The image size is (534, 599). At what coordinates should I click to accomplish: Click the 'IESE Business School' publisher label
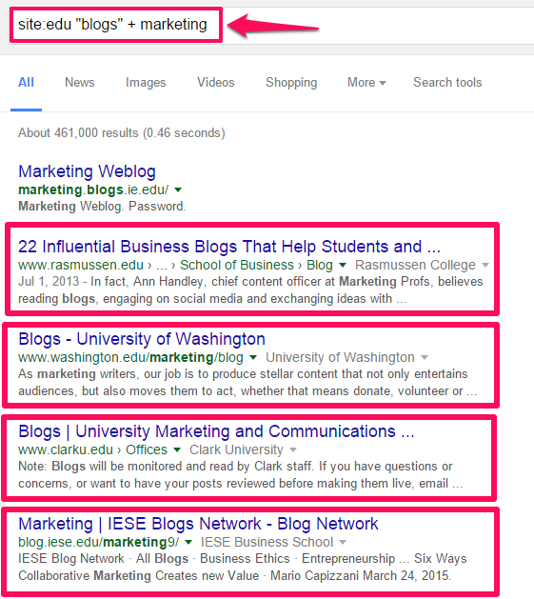click(267, 542)
